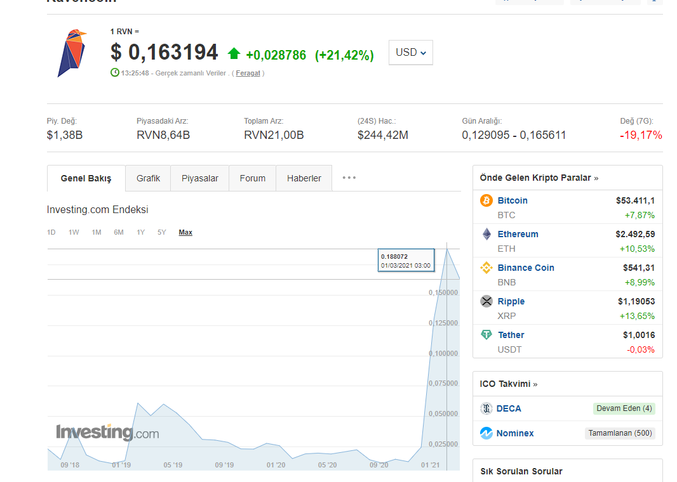677x482 pixels.
Task: Open the ICO Takvimi link
Action: [x=509, y=384]
